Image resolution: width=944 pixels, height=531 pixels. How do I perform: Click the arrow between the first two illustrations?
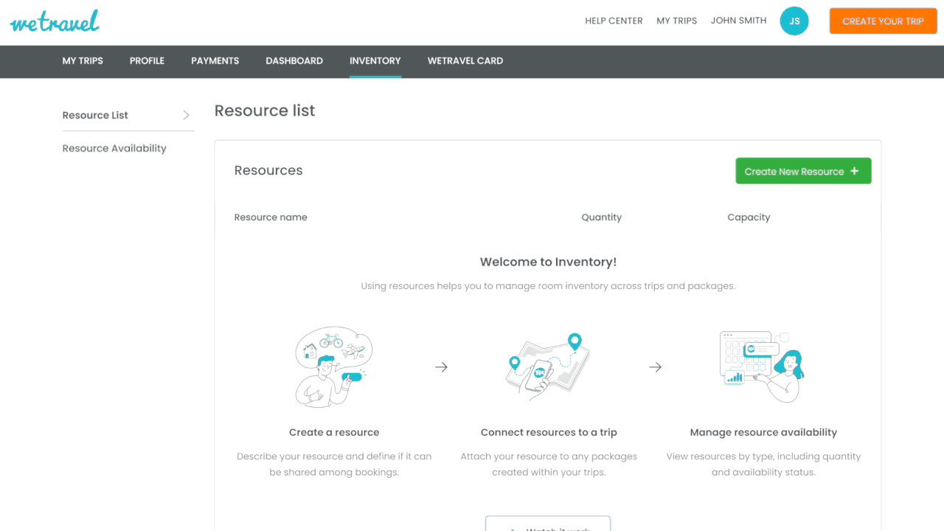click(x=441, y=367)
